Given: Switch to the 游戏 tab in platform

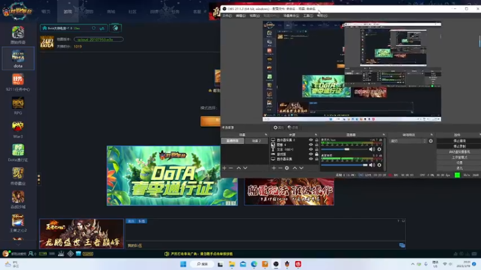Looking at the screenshot, I should coord(68,11).
